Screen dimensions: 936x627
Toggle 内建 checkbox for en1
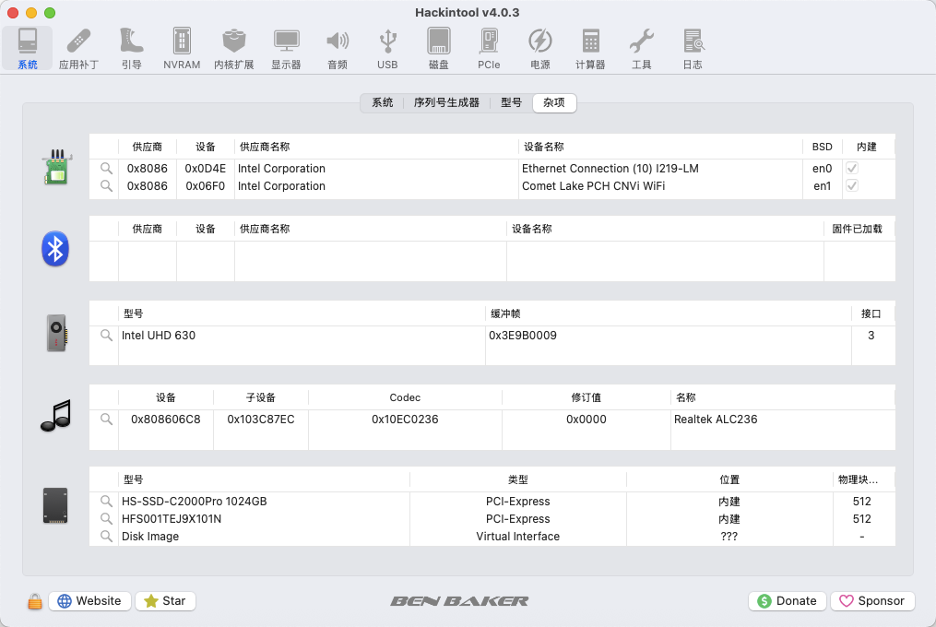852,185
